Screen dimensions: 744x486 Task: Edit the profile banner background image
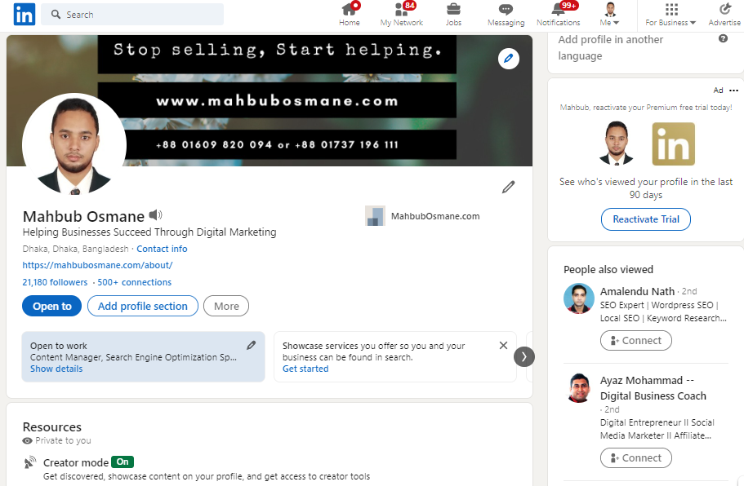(x=509, y=58)
